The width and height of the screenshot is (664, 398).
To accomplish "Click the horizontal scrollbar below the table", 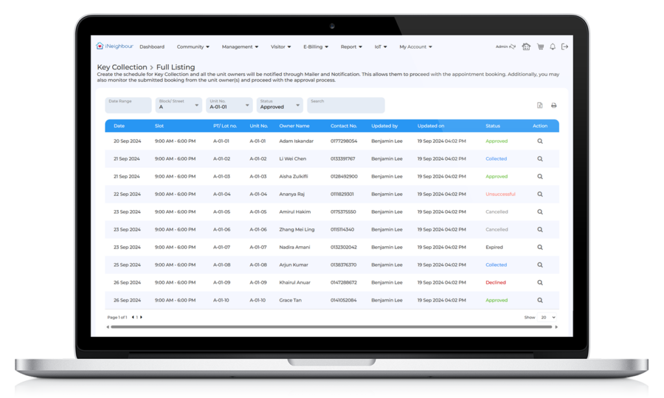I will (x=331, y=327).
